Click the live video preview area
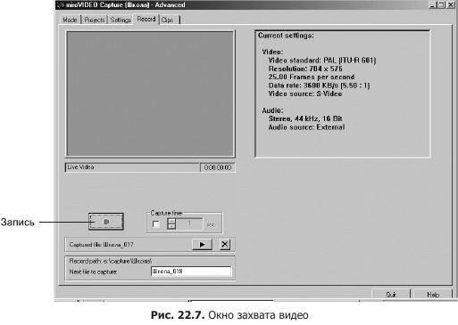 click(x=150, y=93)
